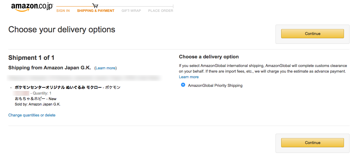Select the SHIPPING & PAYMENT step
Image resolution: width=357 pixels, height=160 pixels.
pyautogui.click(x=96, y=11)
